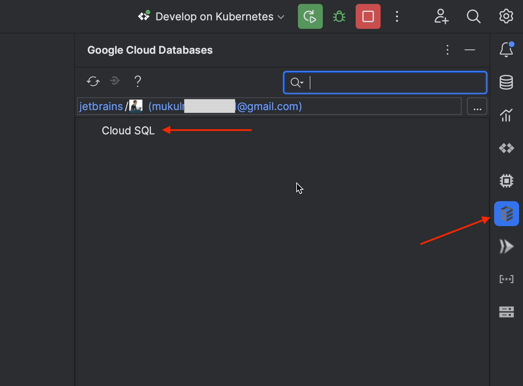This screenshot has height=386, width=523.
Task: Open search history dropdown in the search field
Action: click(x=297, y=83)
